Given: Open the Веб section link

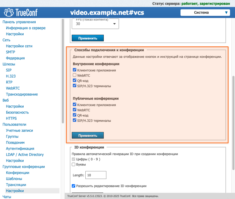Looking at the screenshot, I should 6,100.
